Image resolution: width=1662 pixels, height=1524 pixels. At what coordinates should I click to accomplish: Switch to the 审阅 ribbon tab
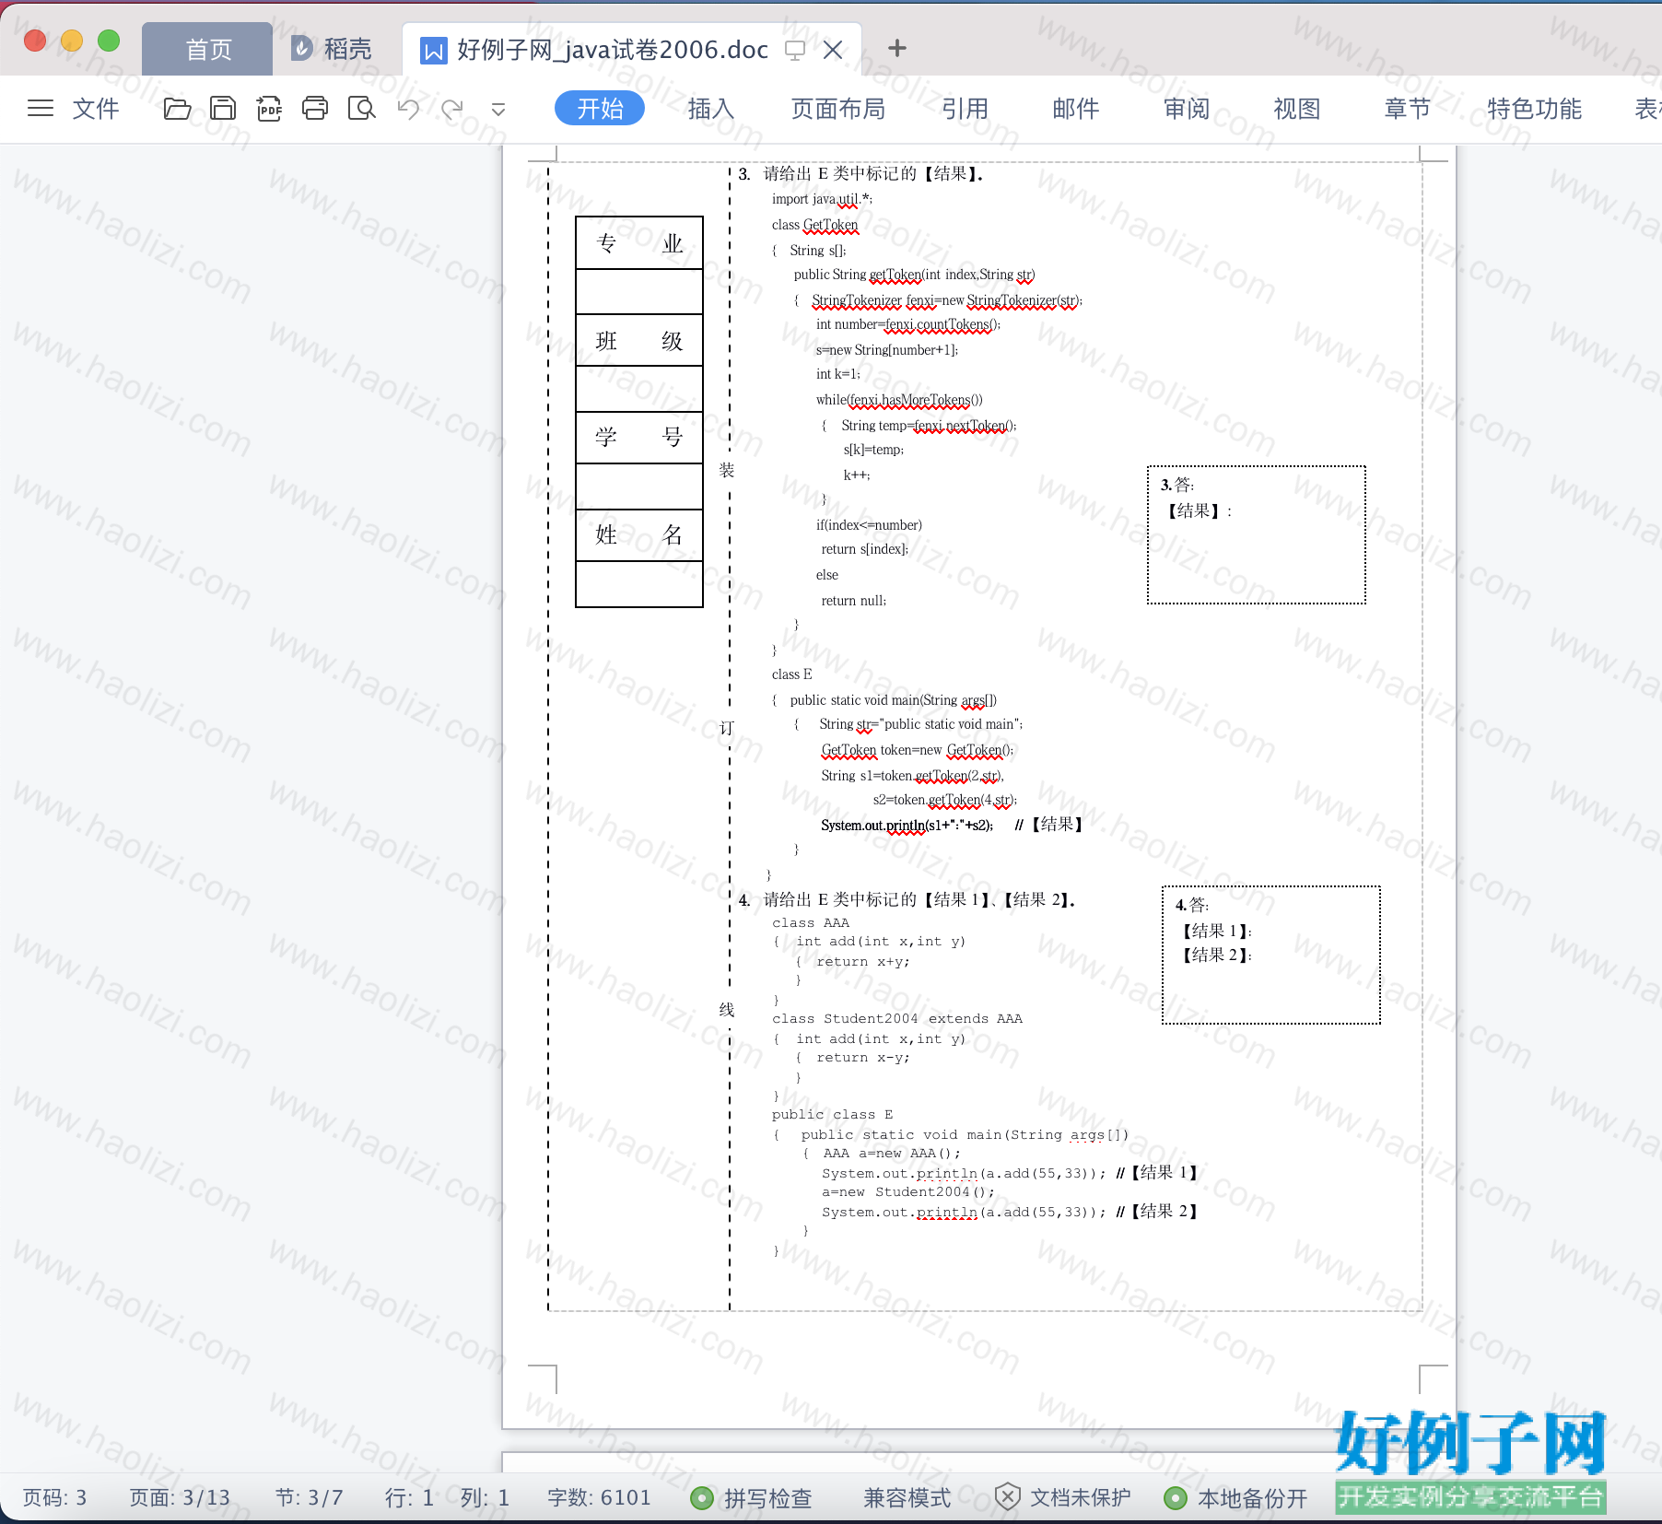click(1187, 109)
